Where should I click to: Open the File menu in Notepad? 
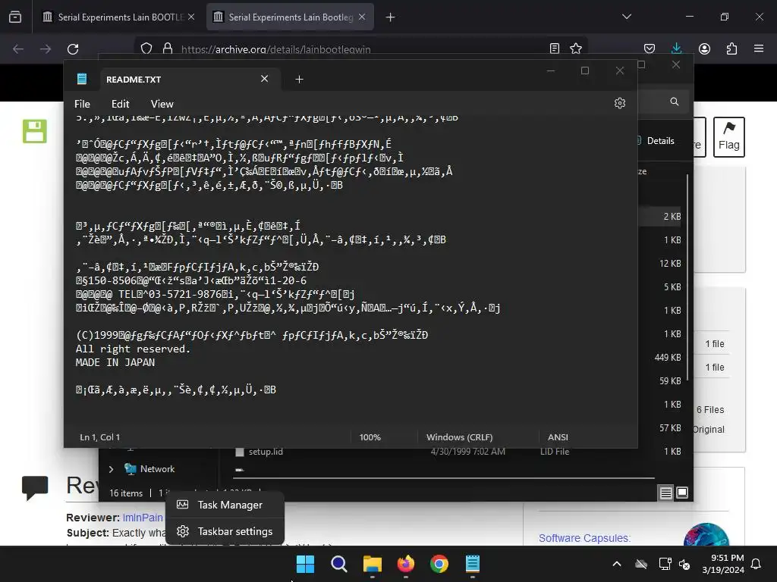(82, 104)
